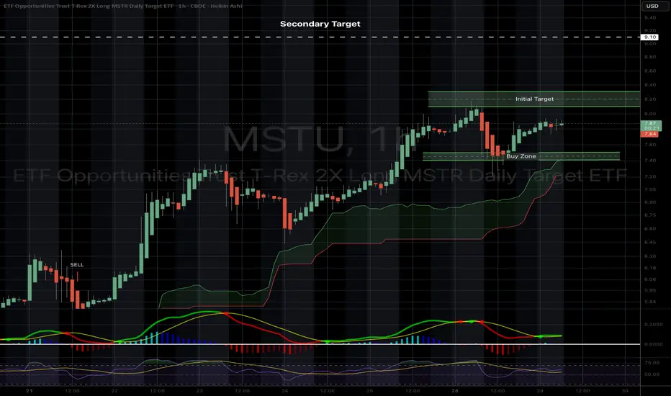Click the 'SELL' signal label
Viewport: 671px width, 396px height.
click(x=77, y=264)
